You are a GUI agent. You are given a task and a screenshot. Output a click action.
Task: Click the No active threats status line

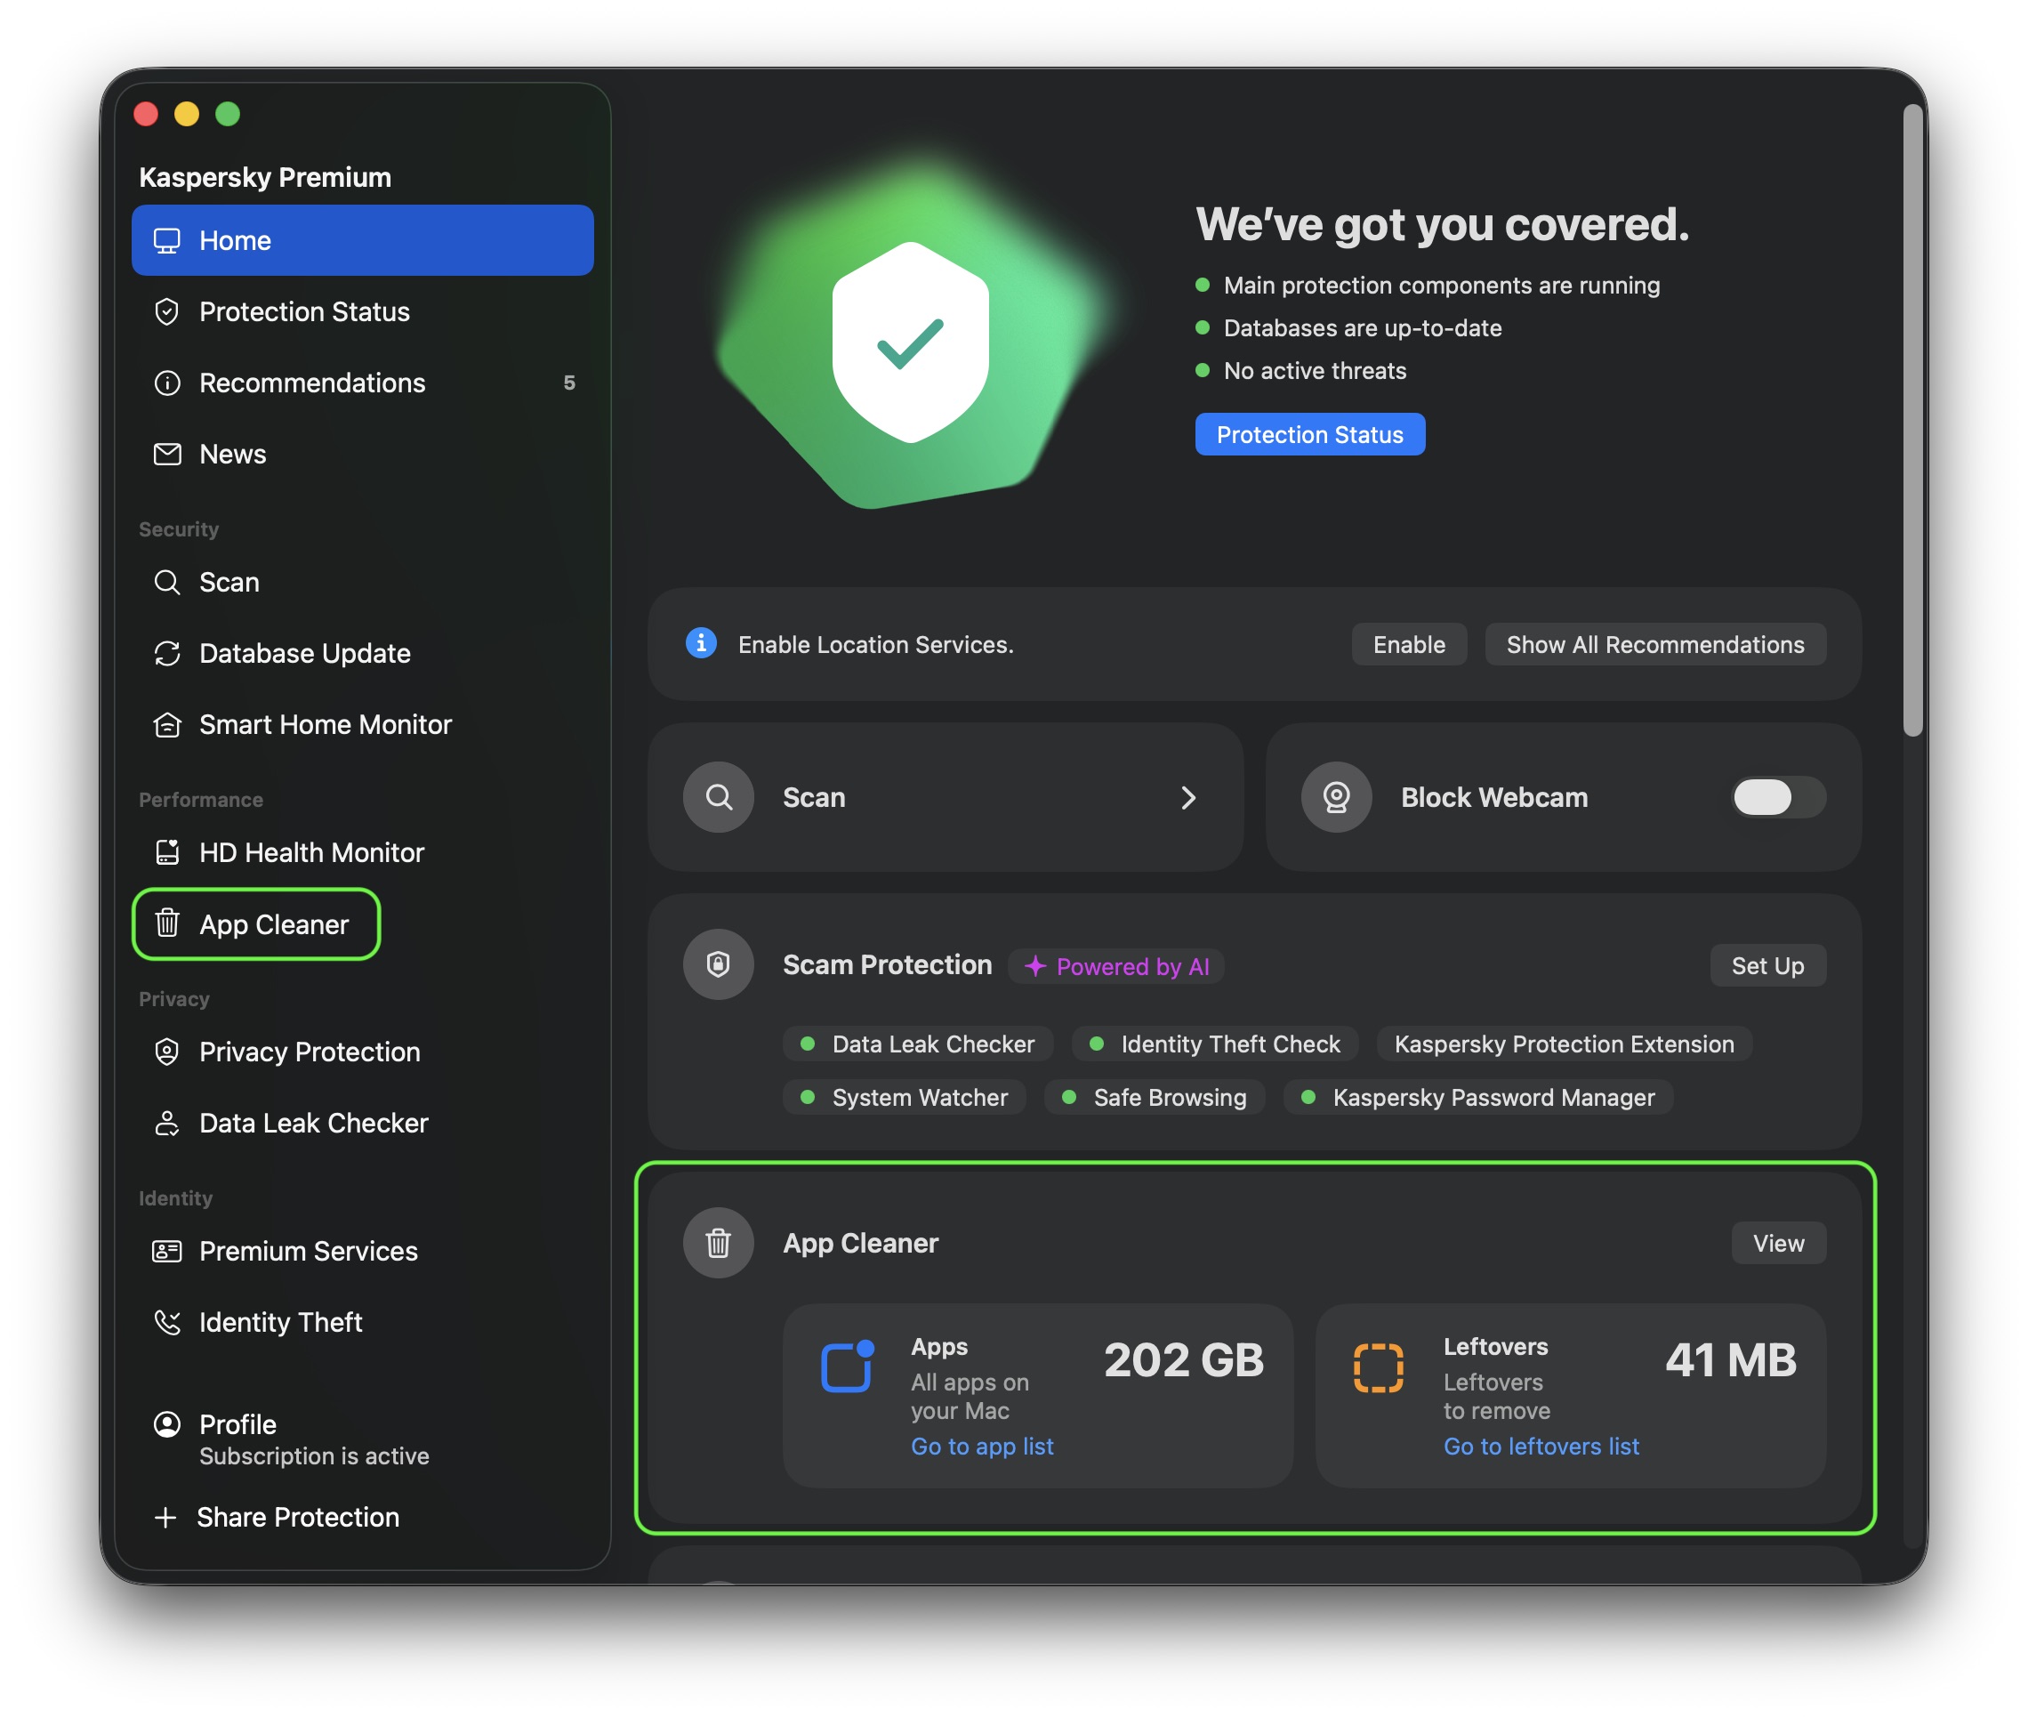point(1301,371)
